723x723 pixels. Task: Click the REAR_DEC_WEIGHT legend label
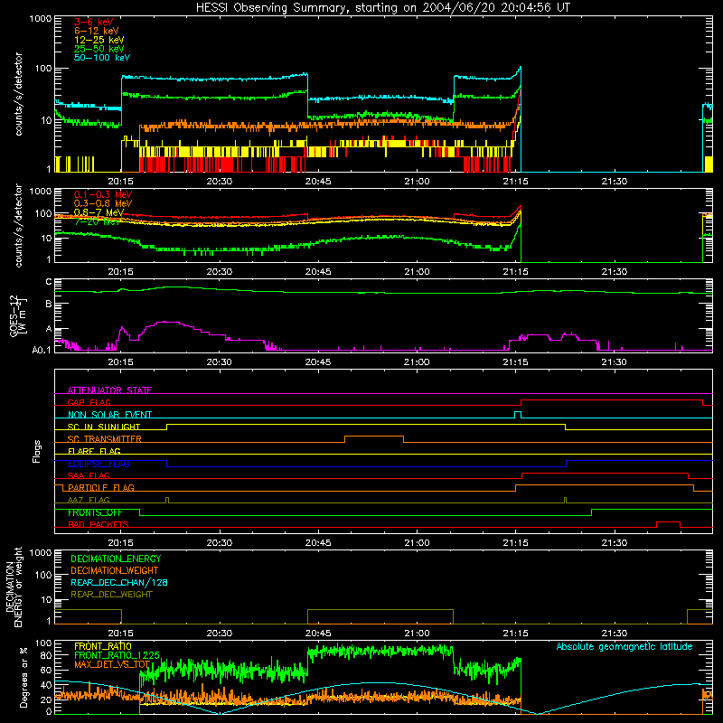tap(111, 595)
